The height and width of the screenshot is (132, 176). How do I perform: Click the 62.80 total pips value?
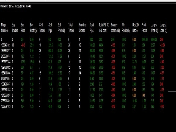point(92,106)
